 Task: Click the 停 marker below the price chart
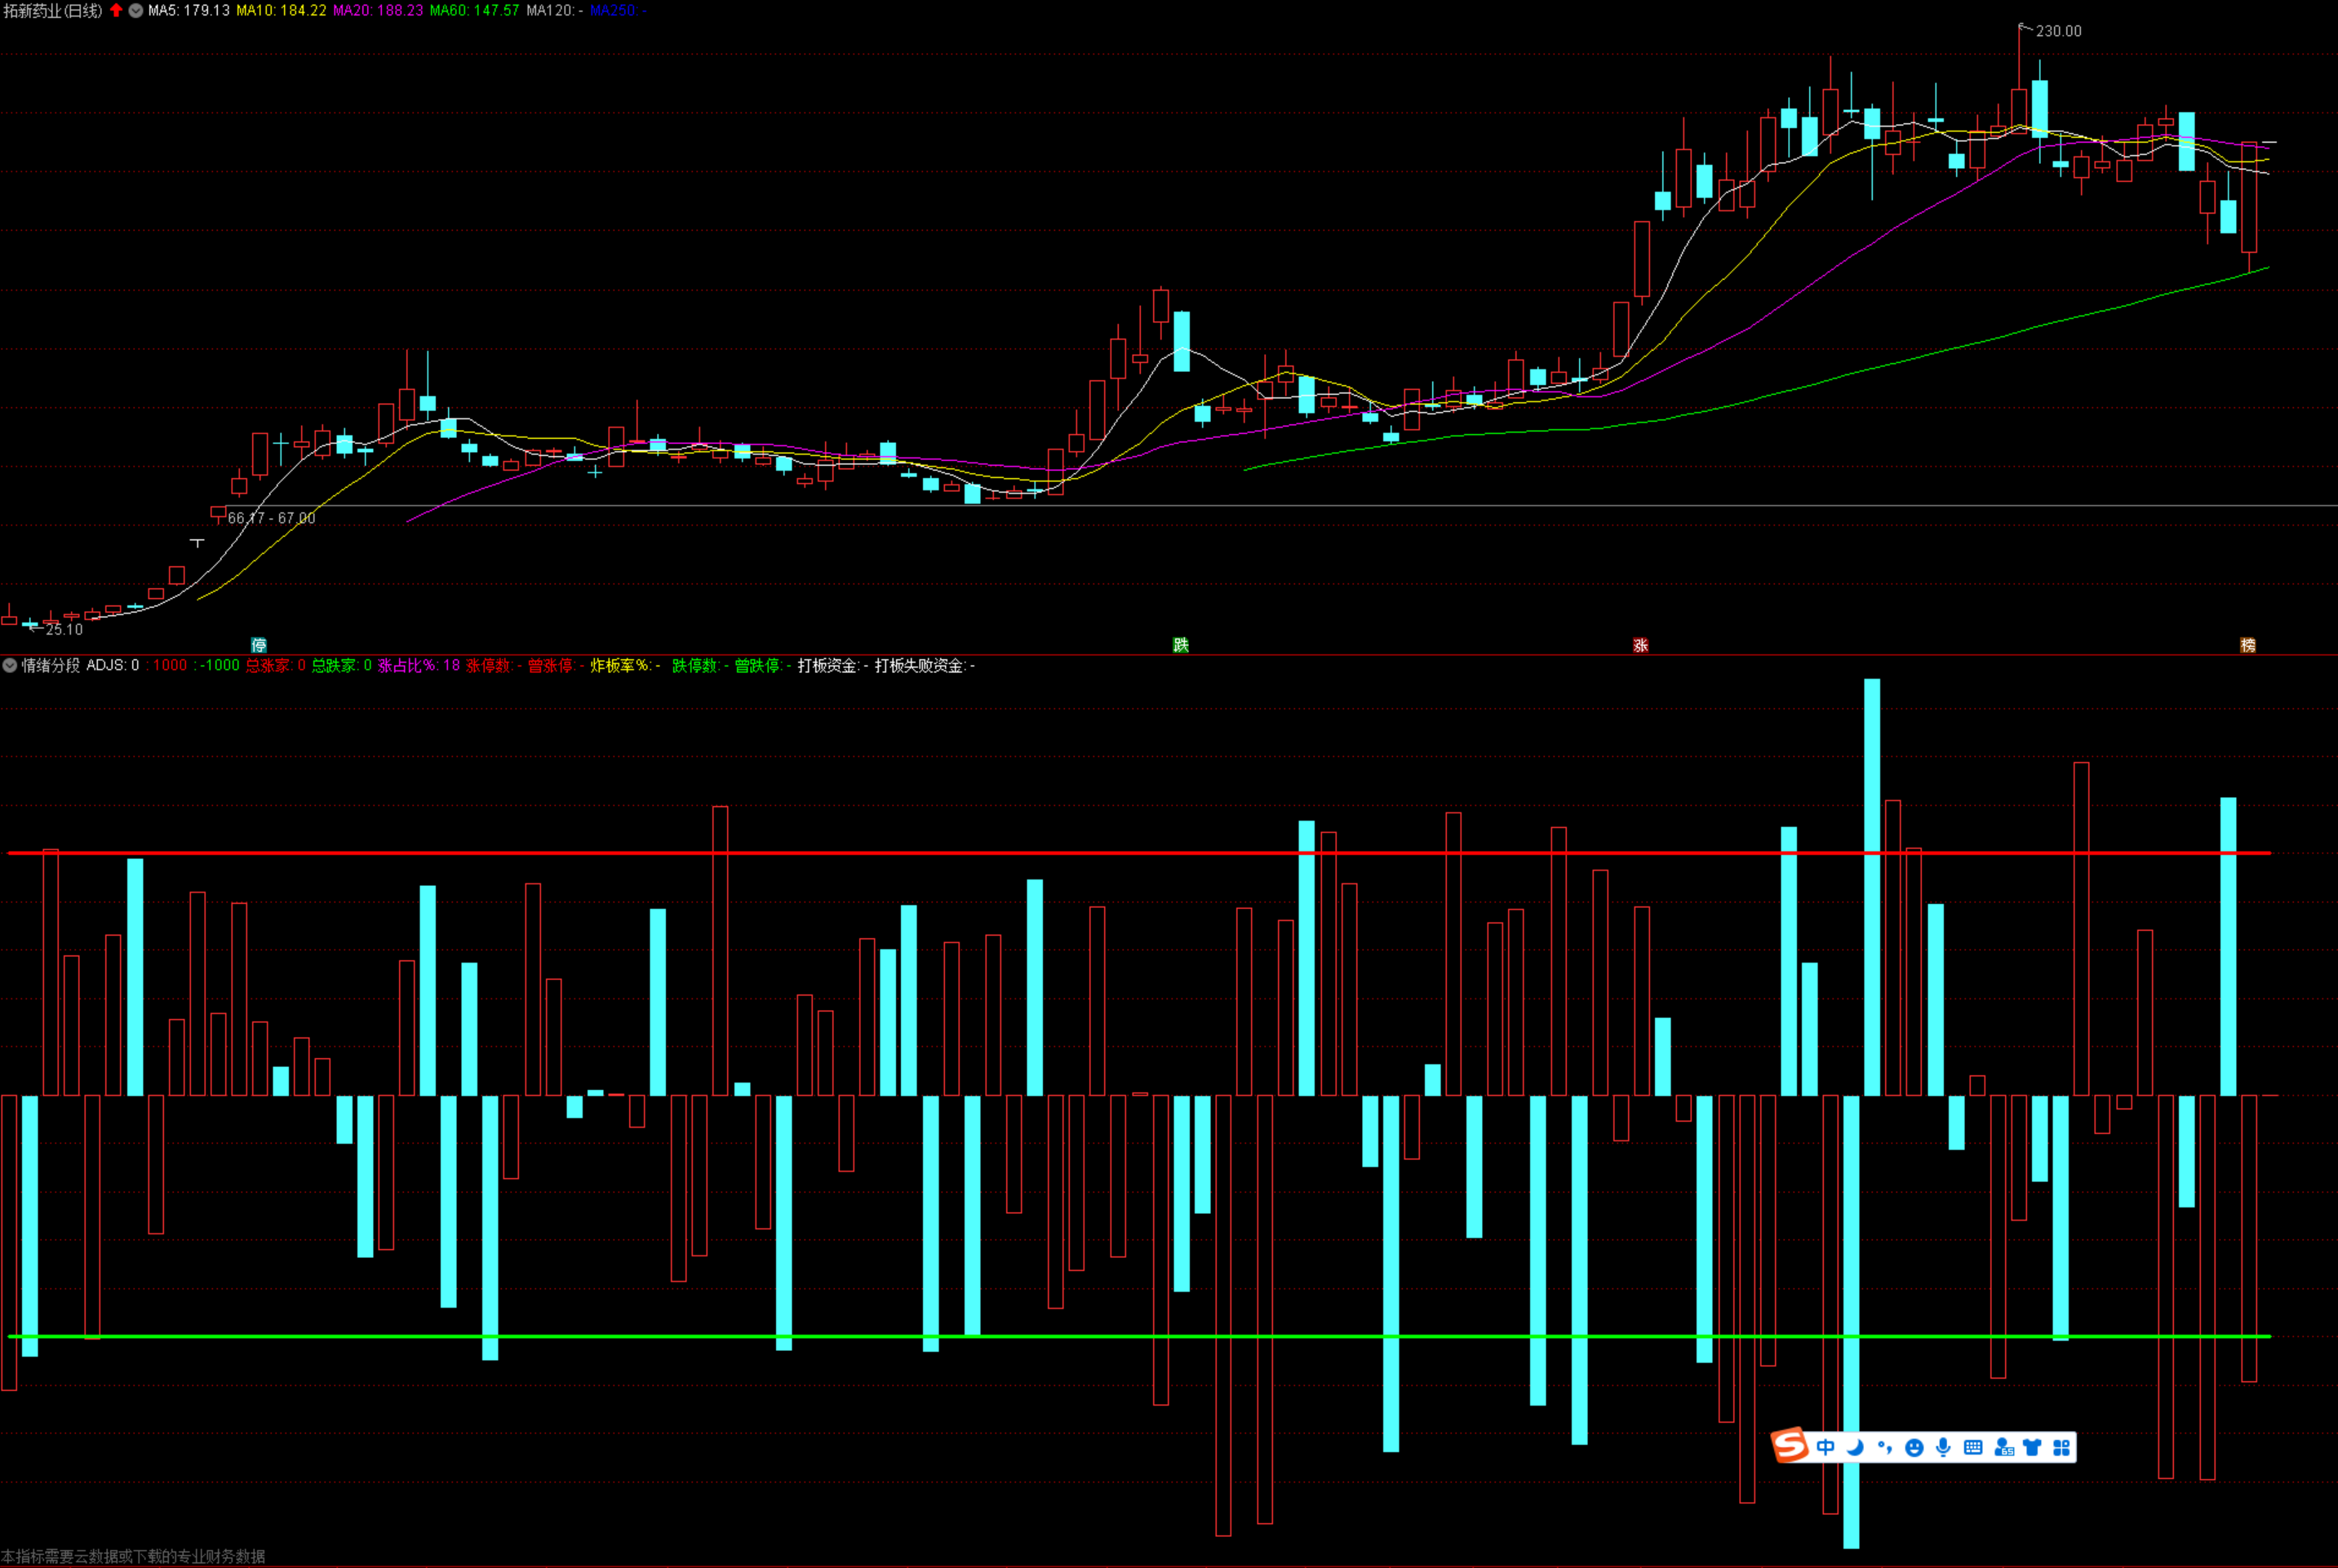click(x=259, y=645)
